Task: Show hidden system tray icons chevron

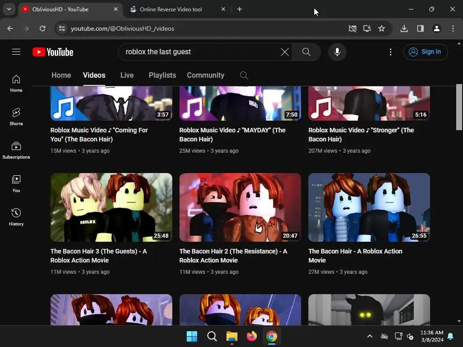Action: click(x=370, y=336)
